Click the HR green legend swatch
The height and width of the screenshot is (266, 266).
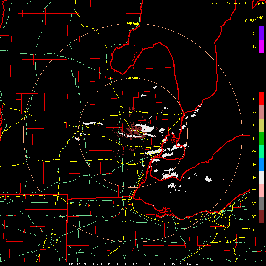(261, 138)
